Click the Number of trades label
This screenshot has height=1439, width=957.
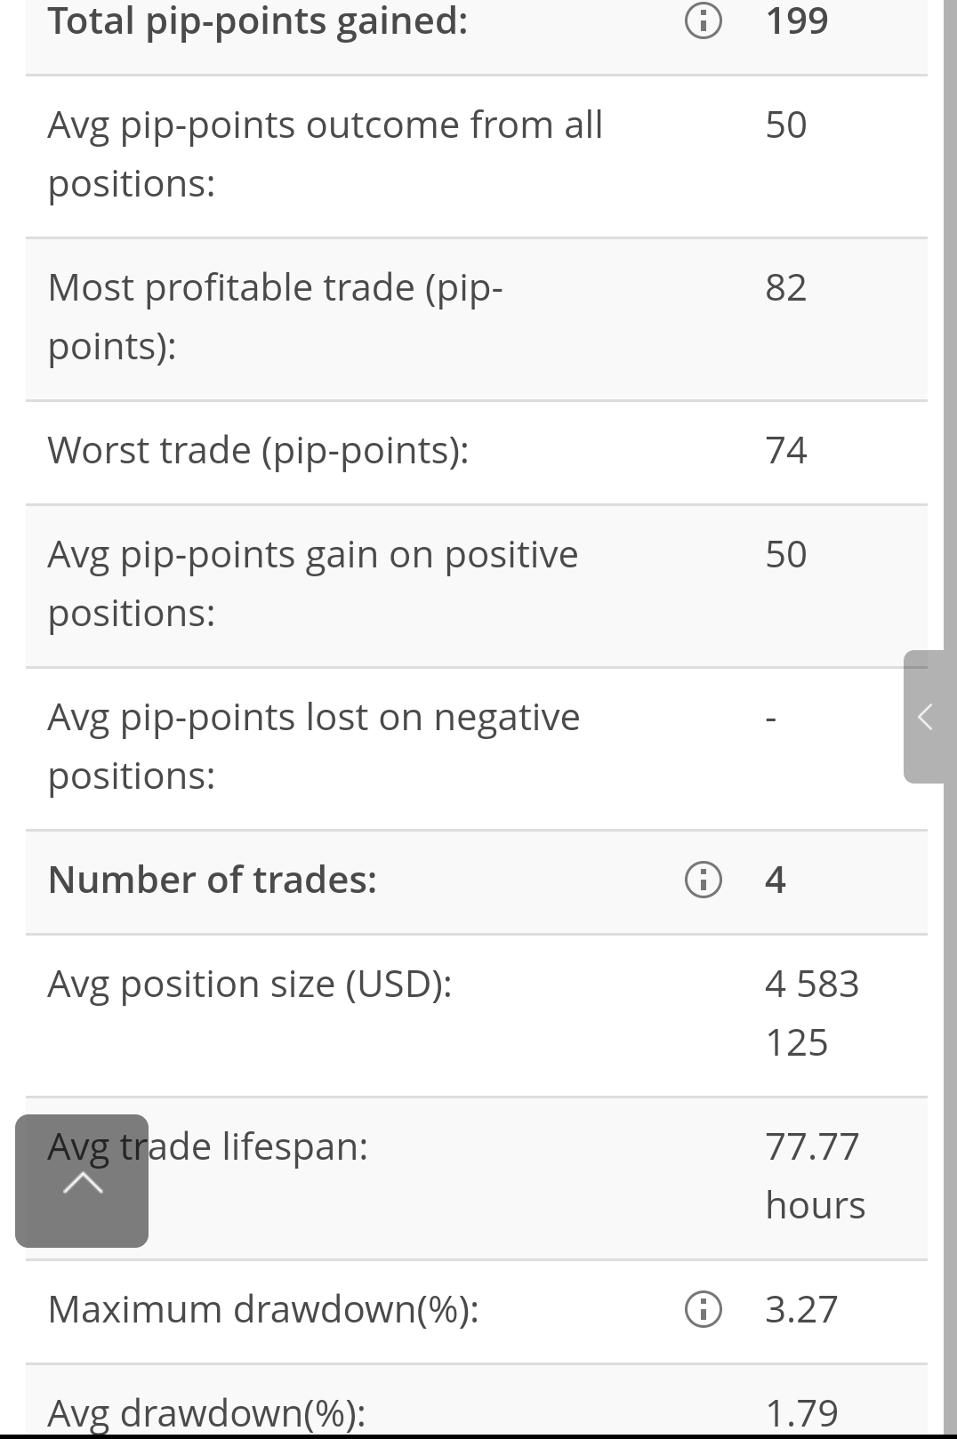pos(213,880)
